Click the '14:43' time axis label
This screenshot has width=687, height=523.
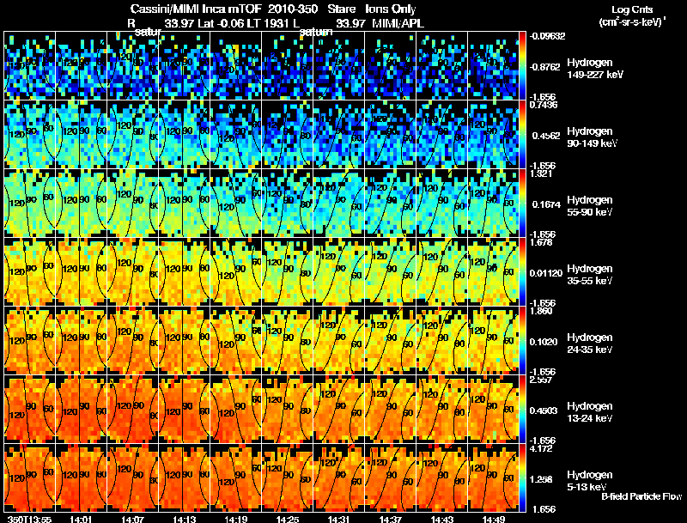(442, 520)
